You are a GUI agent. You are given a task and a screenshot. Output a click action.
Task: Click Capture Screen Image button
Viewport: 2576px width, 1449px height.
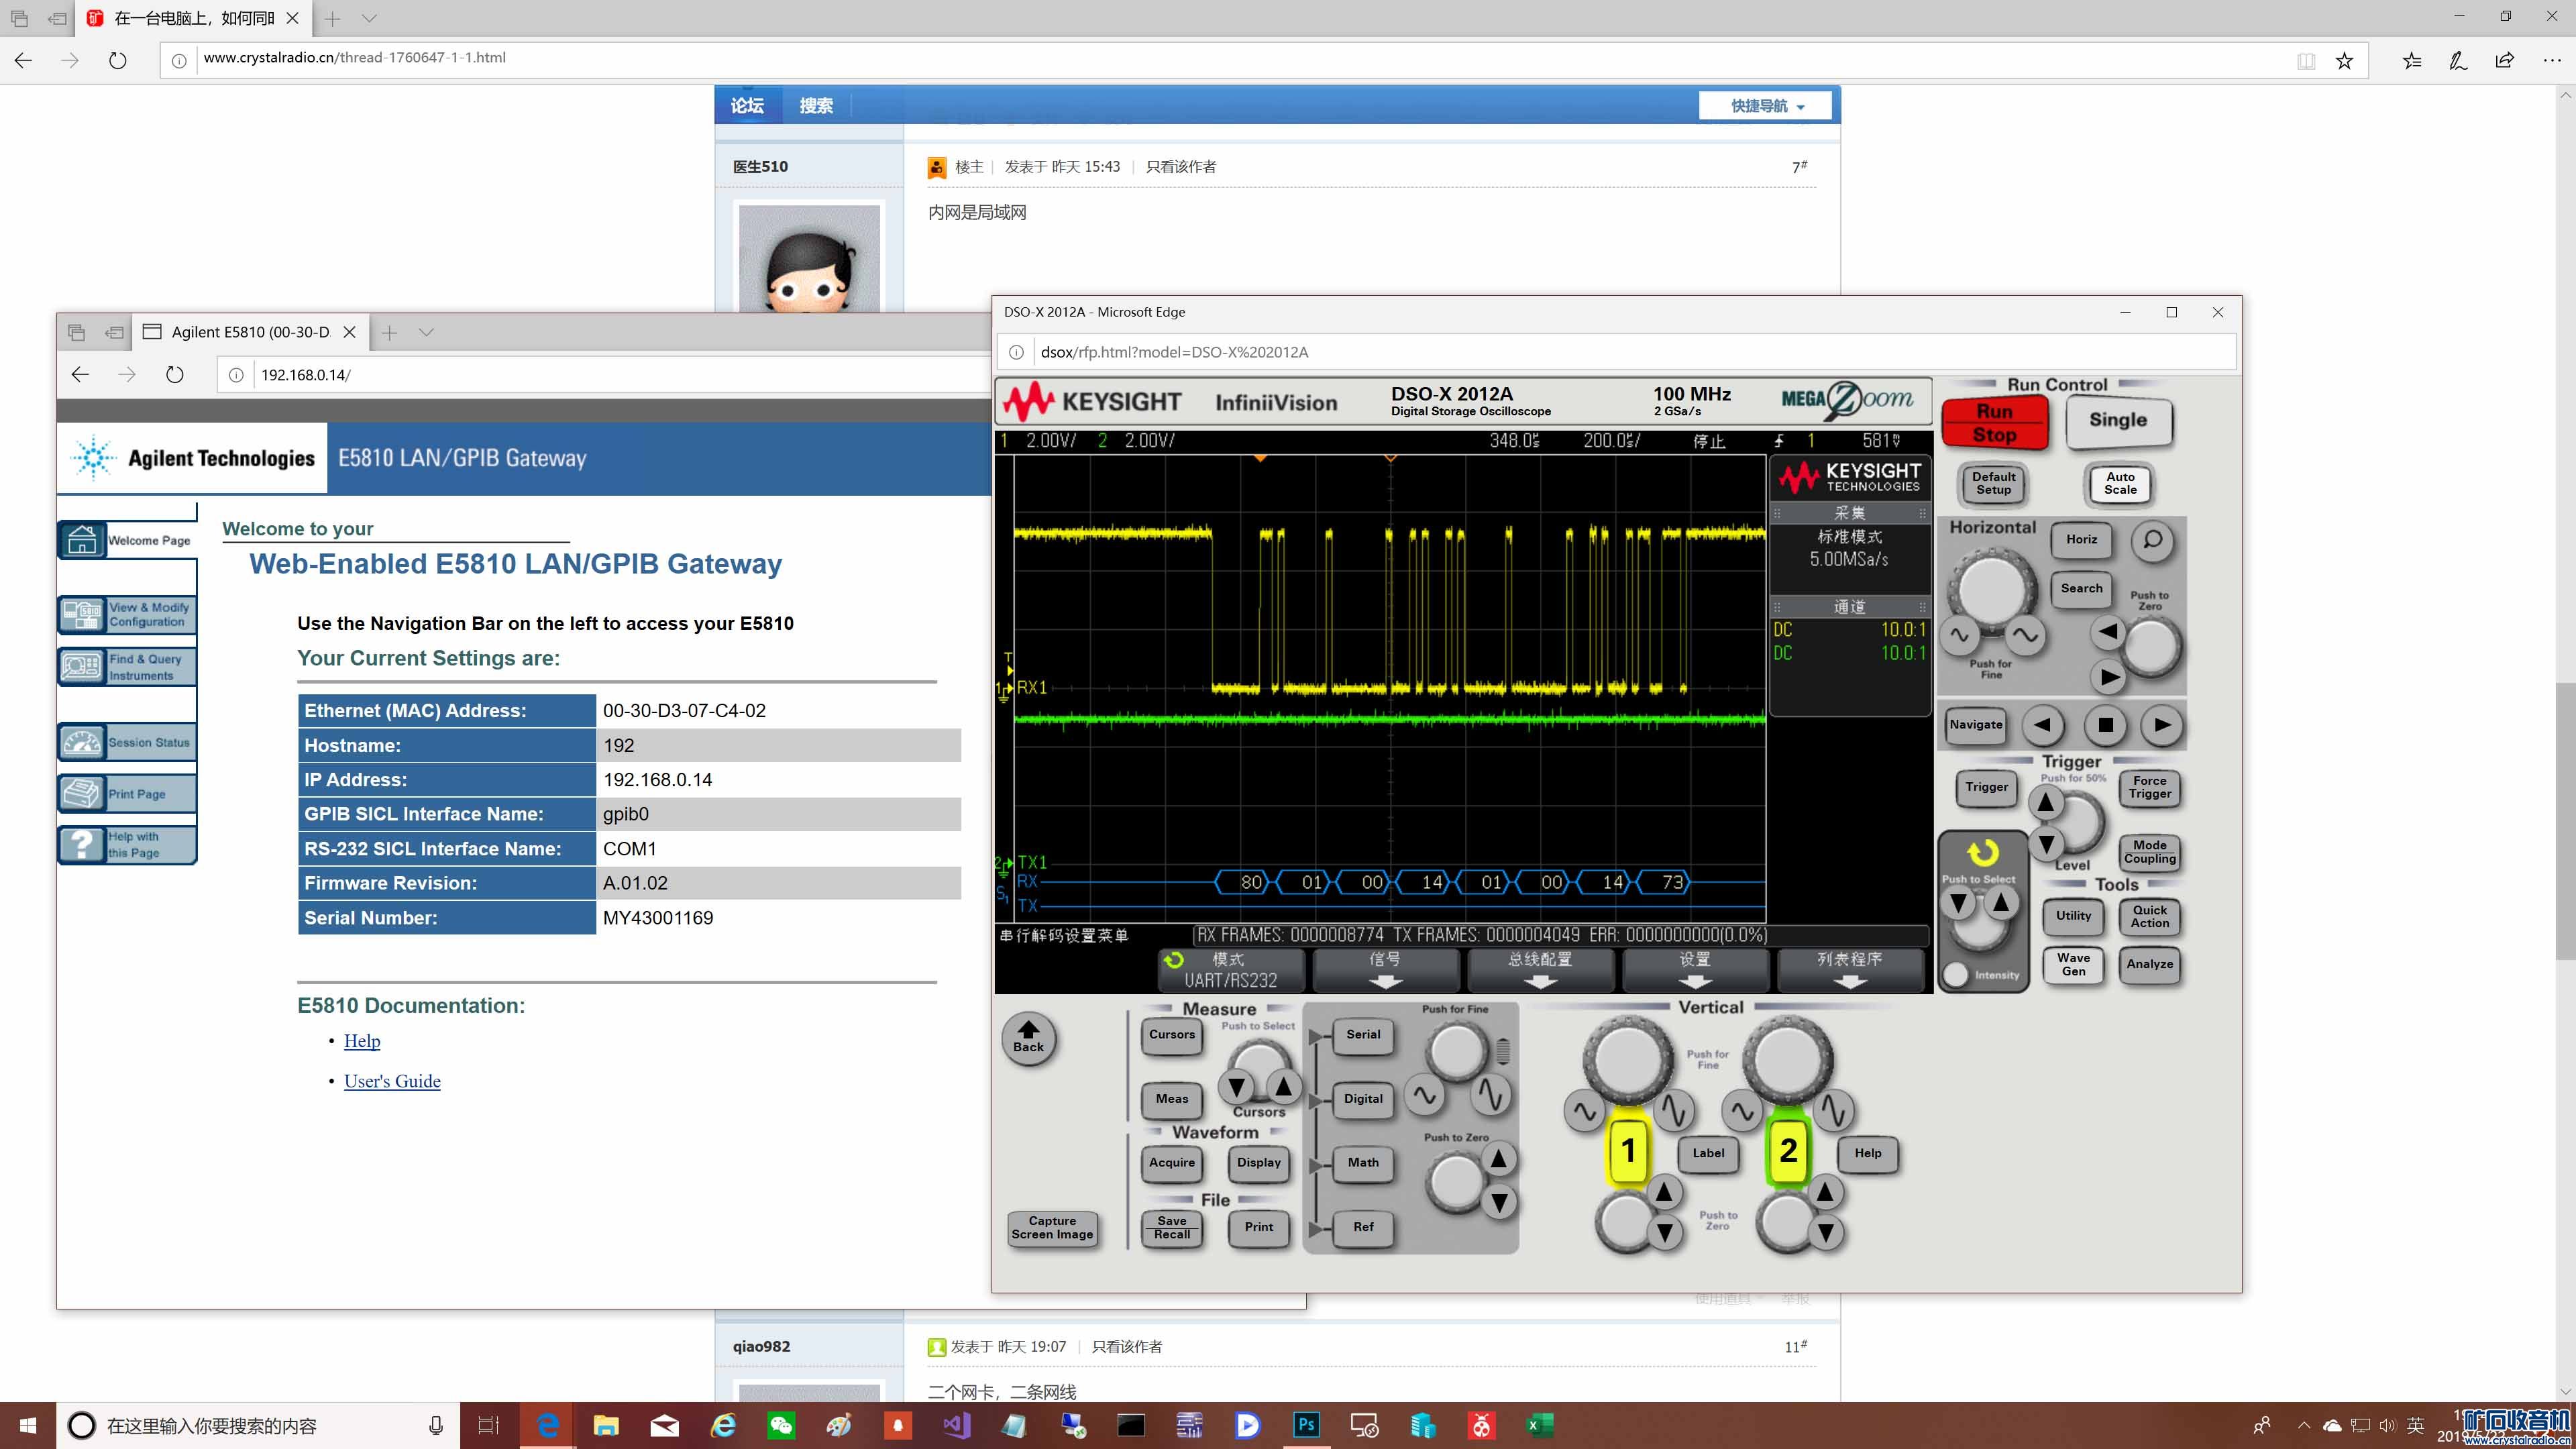click(x=1052, y=1228)
